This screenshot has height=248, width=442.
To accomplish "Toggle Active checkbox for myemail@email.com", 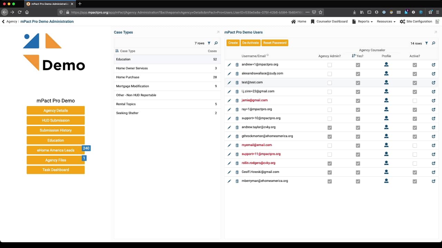I will (415, 145).
